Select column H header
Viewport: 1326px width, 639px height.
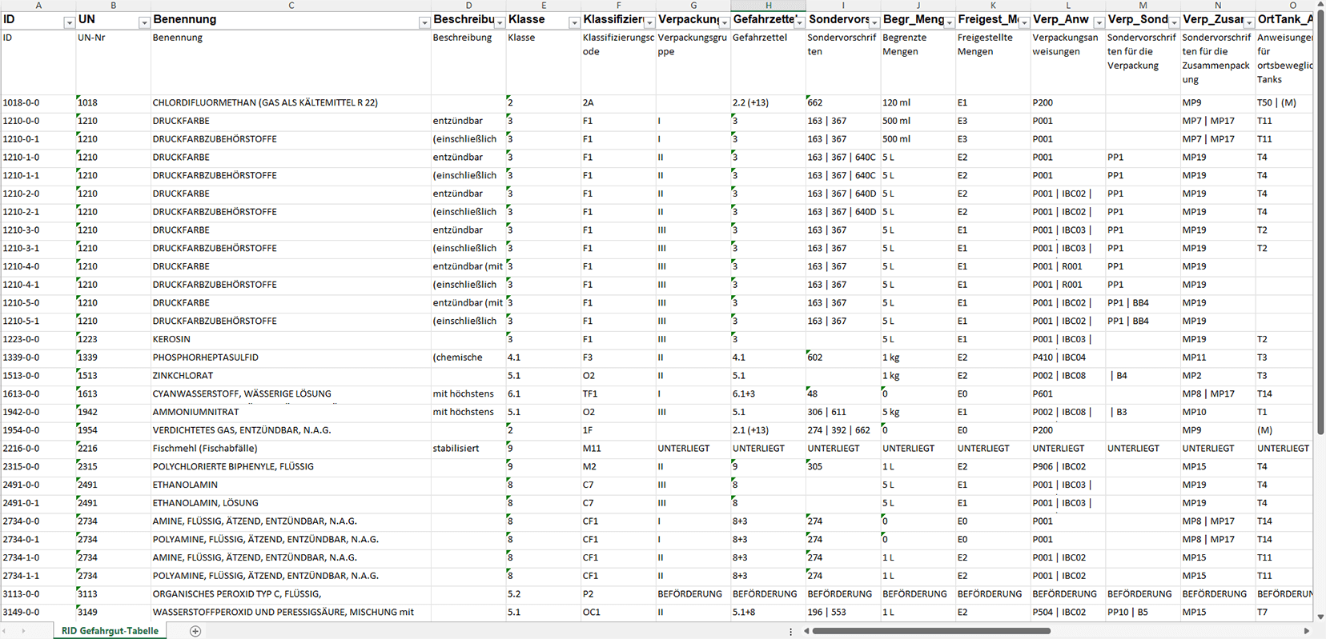(768, 6)
